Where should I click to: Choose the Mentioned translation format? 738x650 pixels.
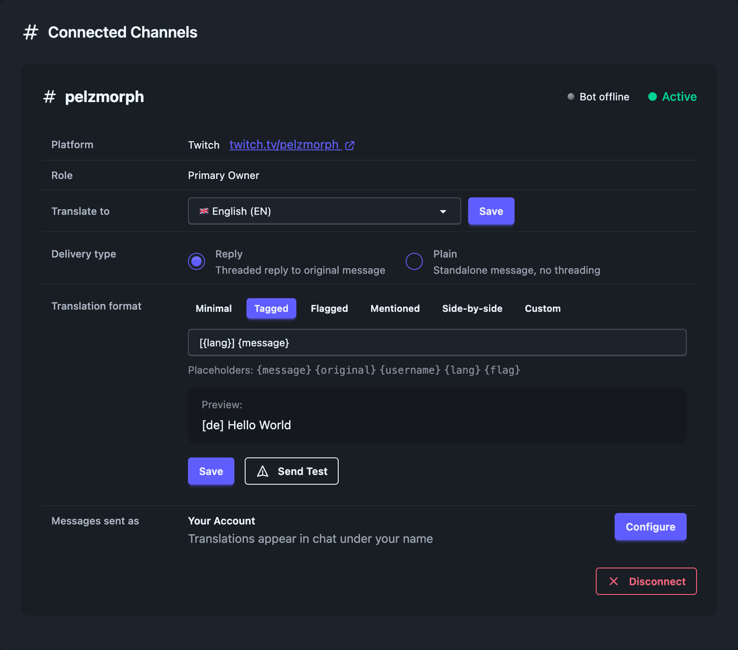click(x=395, y=309)
